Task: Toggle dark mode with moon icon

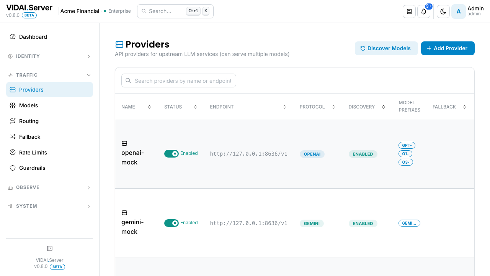Action: click(443, 11)
